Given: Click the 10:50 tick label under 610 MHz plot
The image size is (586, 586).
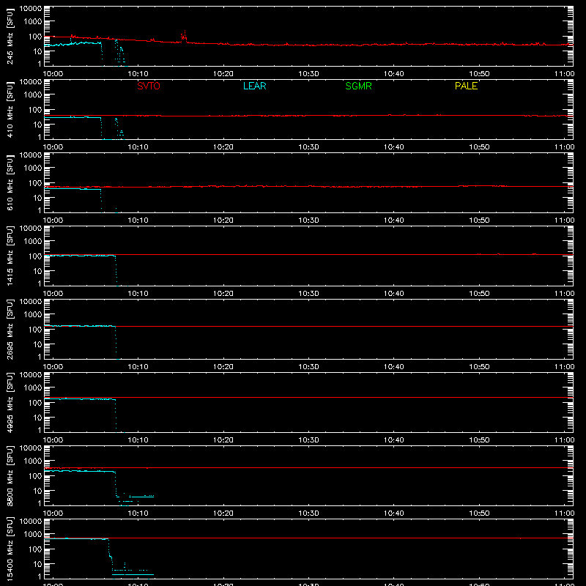Looking at the screenshot, I should coord(479,220).
